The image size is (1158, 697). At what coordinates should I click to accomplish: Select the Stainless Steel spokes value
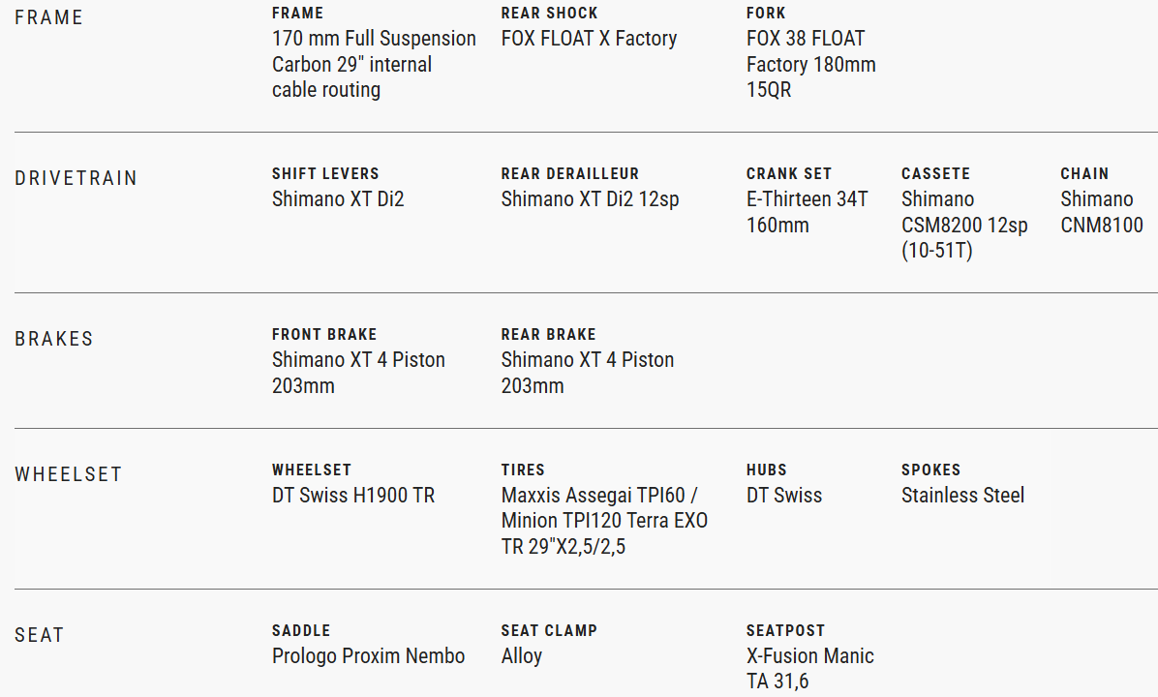coord(962,496)
